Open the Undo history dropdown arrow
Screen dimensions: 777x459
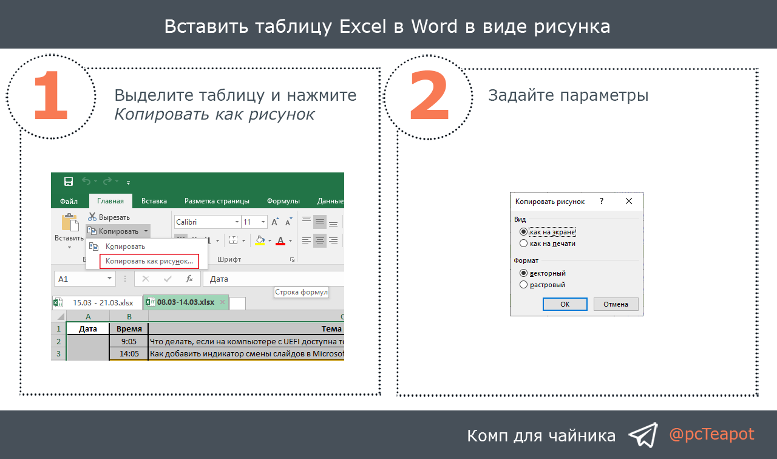96,182
